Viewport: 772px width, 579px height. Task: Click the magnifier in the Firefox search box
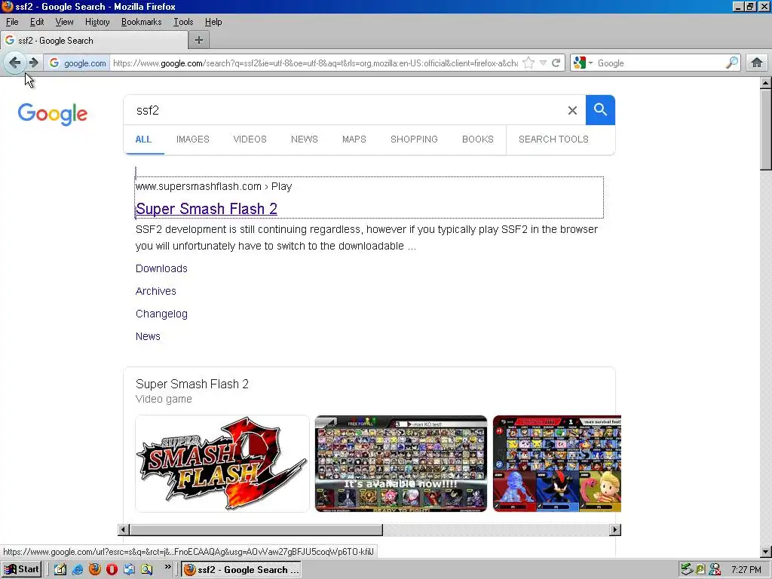(732, 63)
